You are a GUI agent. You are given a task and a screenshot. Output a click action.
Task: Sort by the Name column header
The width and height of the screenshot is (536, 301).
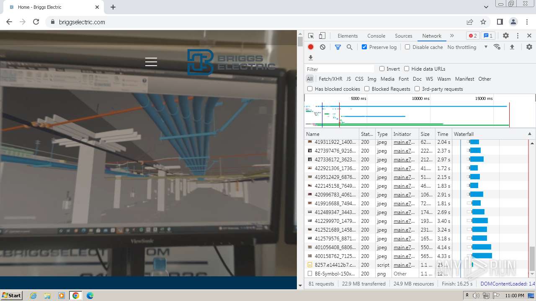tap(332, 134)
